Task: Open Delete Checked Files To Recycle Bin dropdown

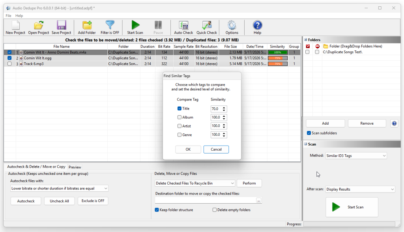Action: [195, 183]
